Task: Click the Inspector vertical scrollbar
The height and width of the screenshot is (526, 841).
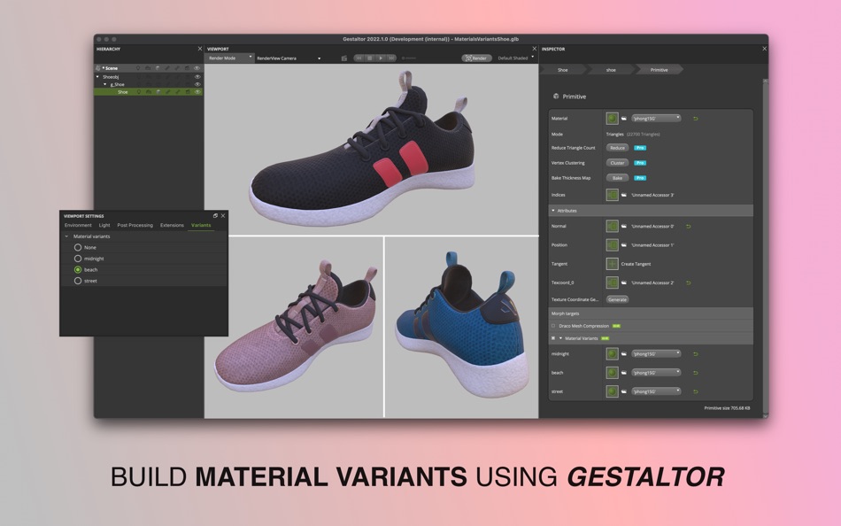Action: coord(765,247)
